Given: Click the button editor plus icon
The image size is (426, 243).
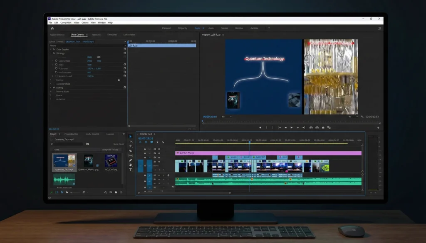Looking at the screenshot, I should (x=378, y=128).
